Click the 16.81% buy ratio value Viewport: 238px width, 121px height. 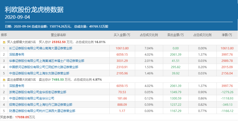100,42
